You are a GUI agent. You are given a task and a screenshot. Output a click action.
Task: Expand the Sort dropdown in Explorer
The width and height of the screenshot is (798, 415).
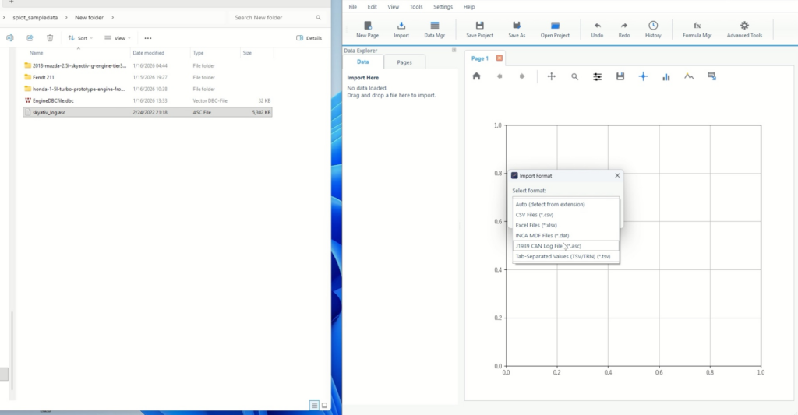[x=79, y=37]
